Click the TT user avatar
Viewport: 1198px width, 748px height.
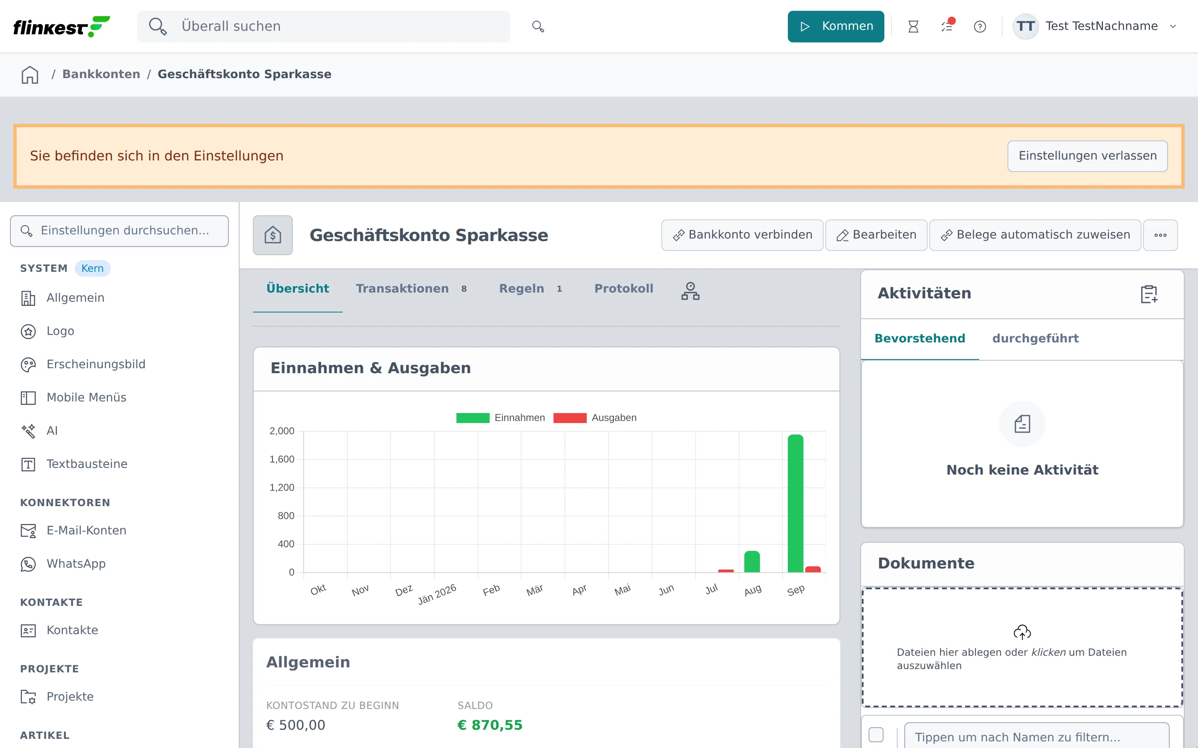pyautogui.click(x=1025, y=26)
